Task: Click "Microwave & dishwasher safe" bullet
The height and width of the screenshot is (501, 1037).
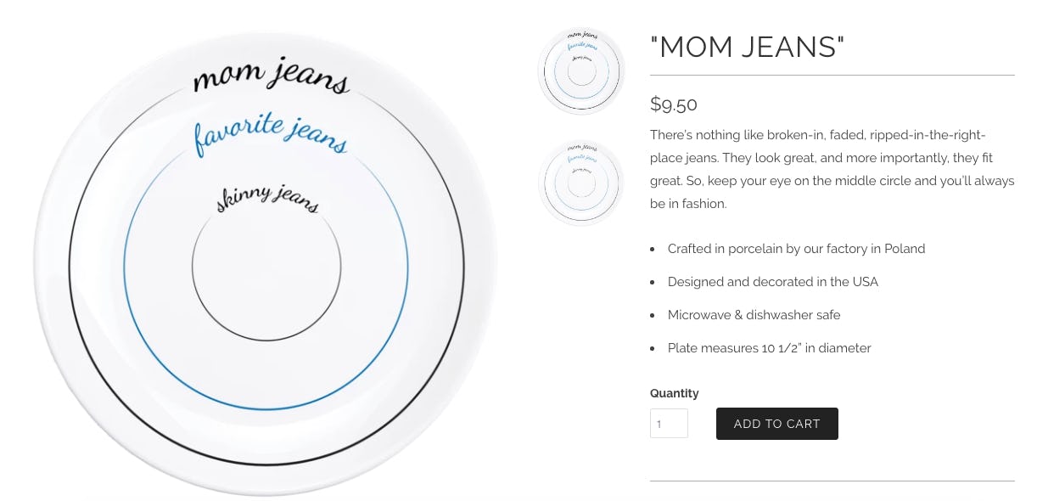Action: [754, 315]
